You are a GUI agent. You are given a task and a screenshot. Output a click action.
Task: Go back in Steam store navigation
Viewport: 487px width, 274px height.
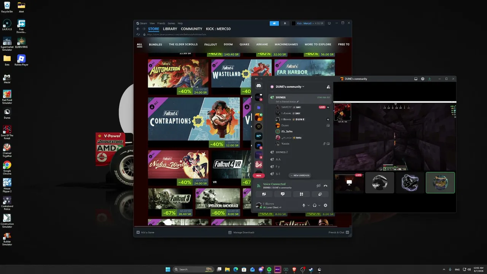(138, 29)
